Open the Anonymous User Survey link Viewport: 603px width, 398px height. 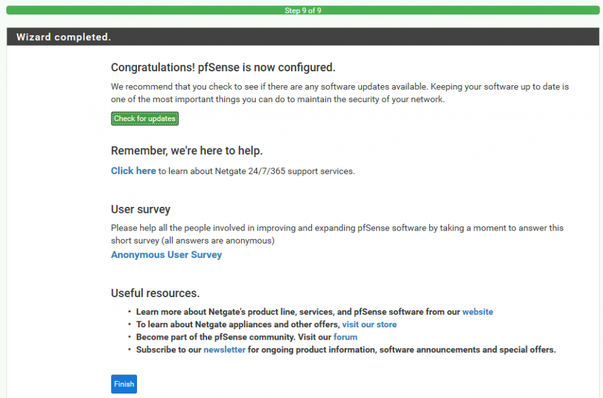pos(166,255)
